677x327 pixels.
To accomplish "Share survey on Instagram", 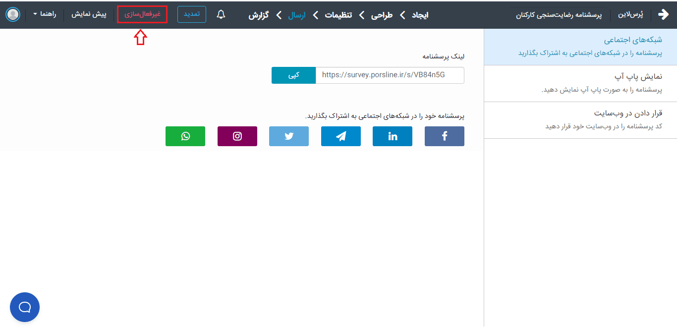I will point(237,136).
